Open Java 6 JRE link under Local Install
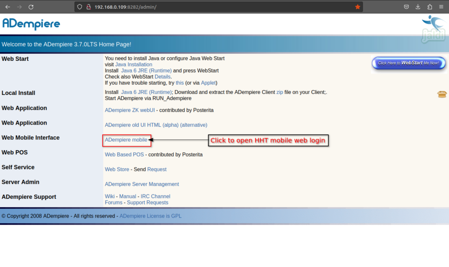This screenshot has width=449, height=267. pyautogui.click(x=146, y=92)
